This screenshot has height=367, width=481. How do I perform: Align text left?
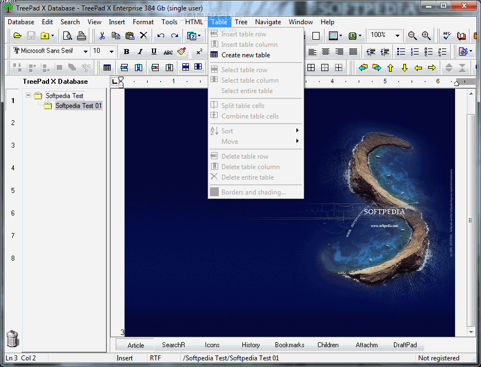pyautogui.click(x=312, y=52)
